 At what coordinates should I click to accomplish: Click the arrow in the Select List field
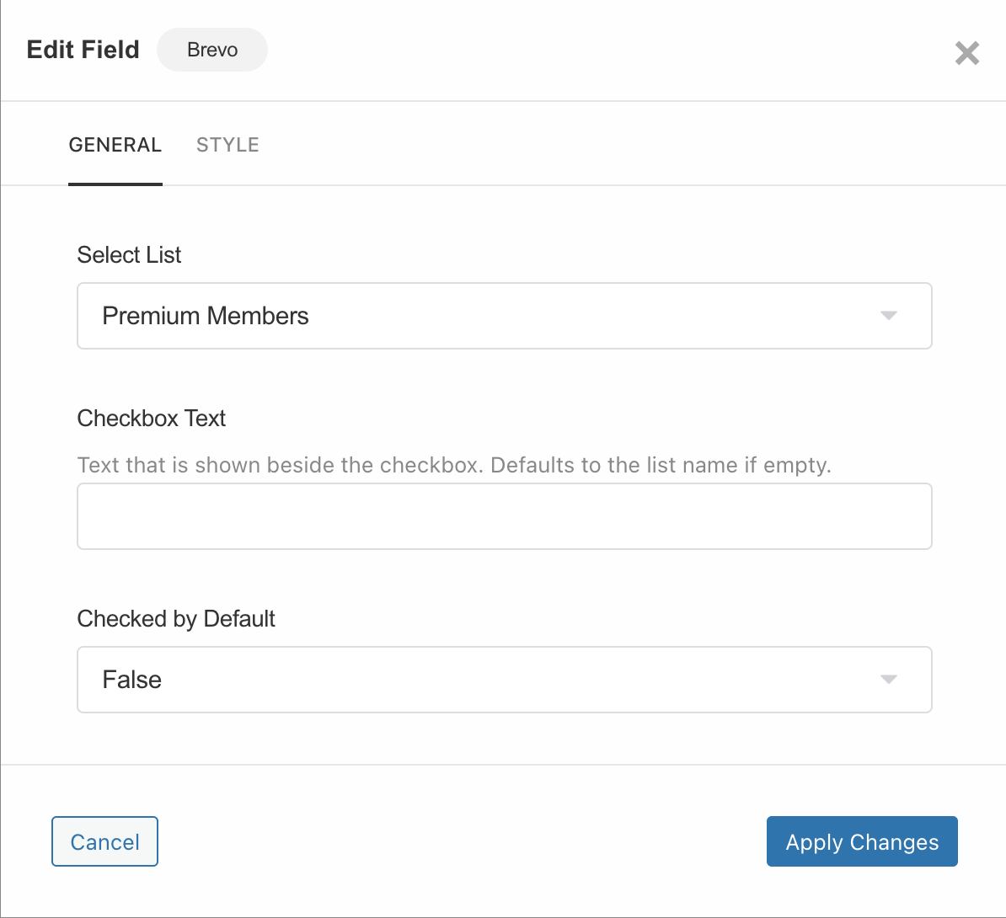click(888, 316)
